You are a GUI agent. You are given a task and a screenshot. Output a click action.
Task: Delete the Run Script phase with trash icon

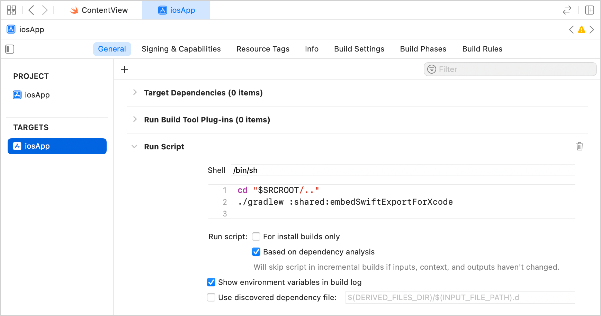coord(580,146)
